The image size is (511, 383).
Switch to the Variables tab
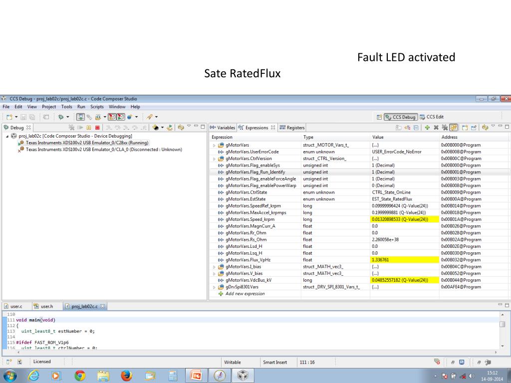(x=223, y=128)
